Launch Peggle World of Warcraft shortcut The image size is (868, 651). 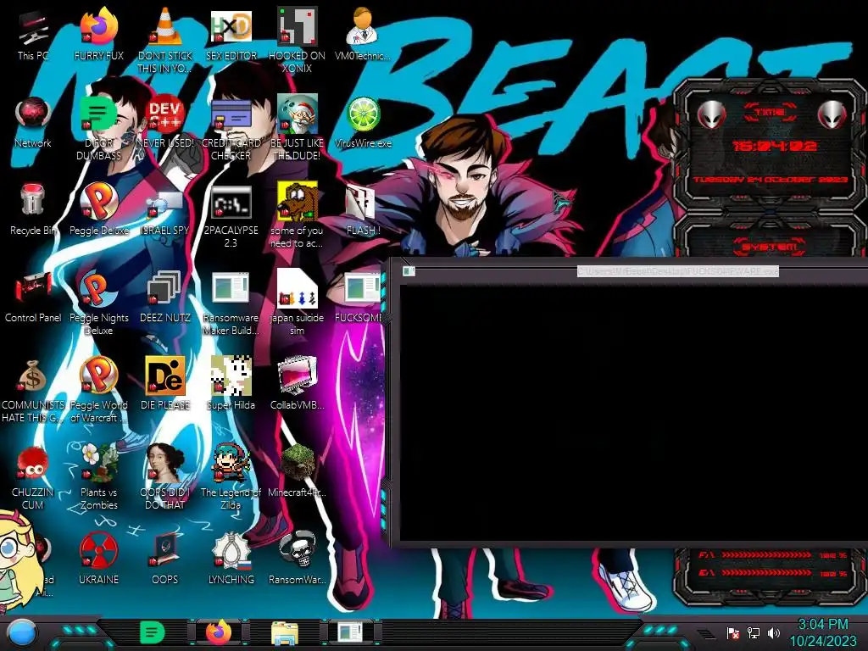tap(99, 376)
